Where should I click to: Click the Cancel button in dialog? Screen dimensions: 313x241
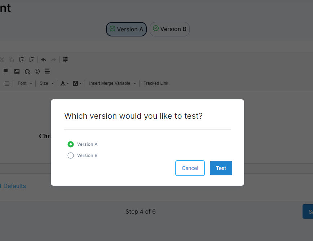[x=190, y=168]
